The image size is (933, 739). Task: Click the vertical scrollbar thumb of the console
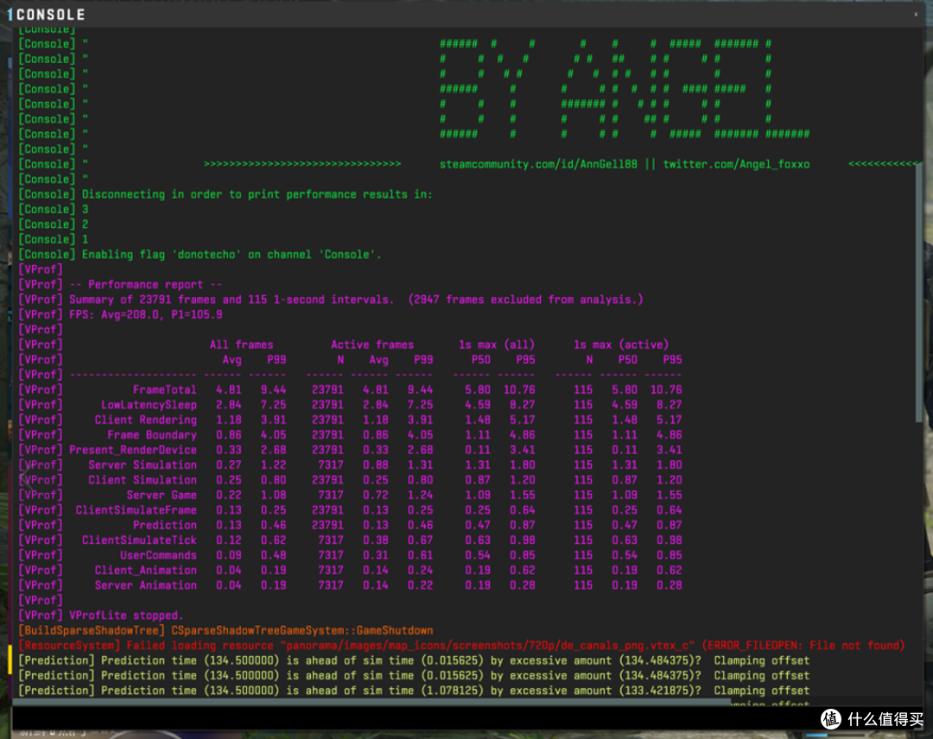(x=919, y=291)
